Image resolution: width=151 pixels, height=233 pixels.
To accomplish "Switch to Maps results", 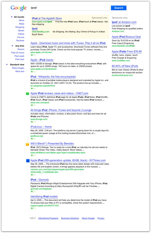I will (x=21, y=24).
